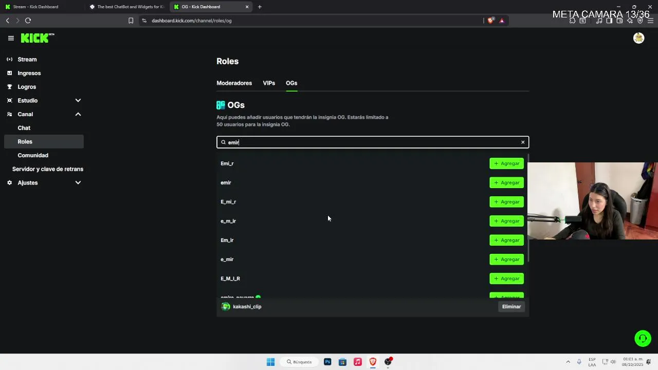The width and height of the screenshot is (658, 370).
Task: Open Brave Rewards triangle icon
Action: [x=502, y=21]
